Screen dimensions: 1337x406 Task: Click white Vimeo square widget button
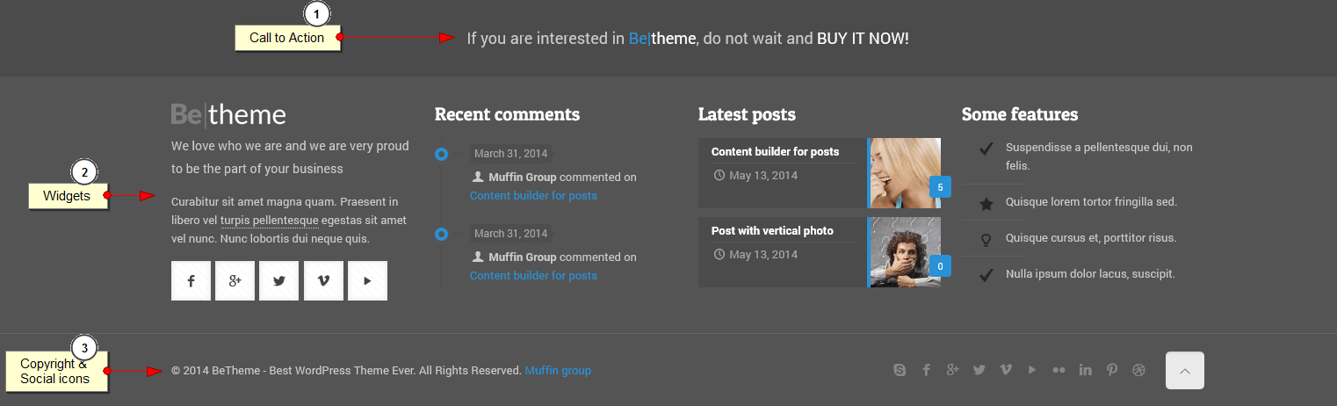323,280
